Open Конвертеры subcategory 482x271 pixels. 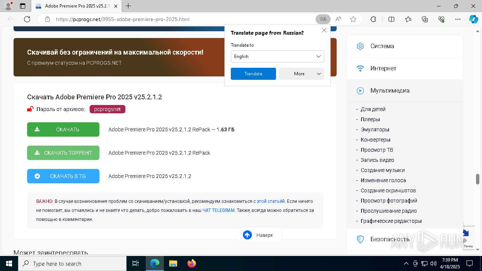coord(375,140)
